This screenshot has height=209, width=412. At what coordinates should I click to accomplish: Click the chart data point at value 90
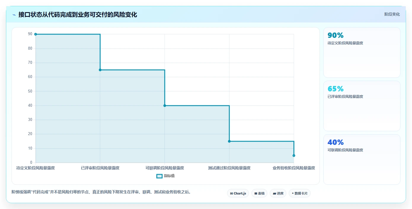[x=36, y=34]
